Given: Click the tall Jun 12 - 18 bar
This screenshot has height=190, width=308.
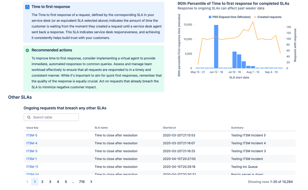Looking at the screenshot, I should (x=216, y=46).
